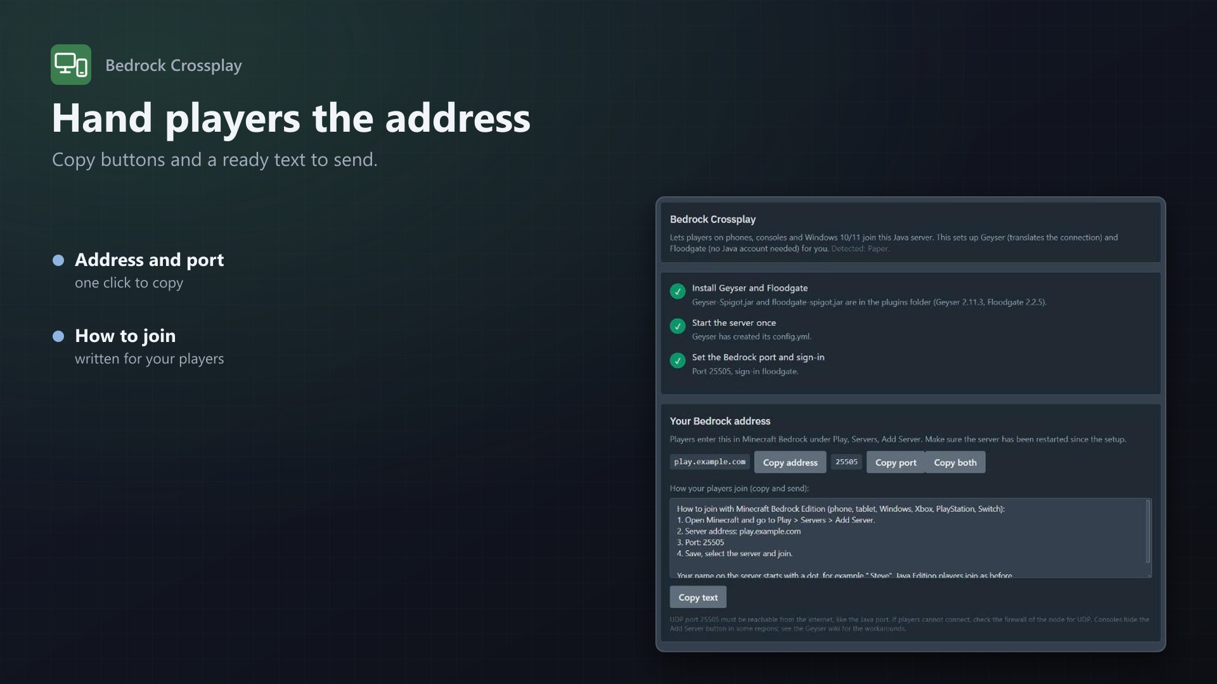Image resolution: width=1217 pixels, height=684 pixels.
Task: Click the 25505 port code value
Action: (846, 462)
